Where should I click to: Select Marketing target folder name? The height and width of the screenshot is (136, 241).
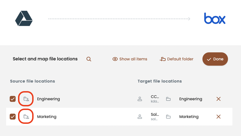(189, 117)
